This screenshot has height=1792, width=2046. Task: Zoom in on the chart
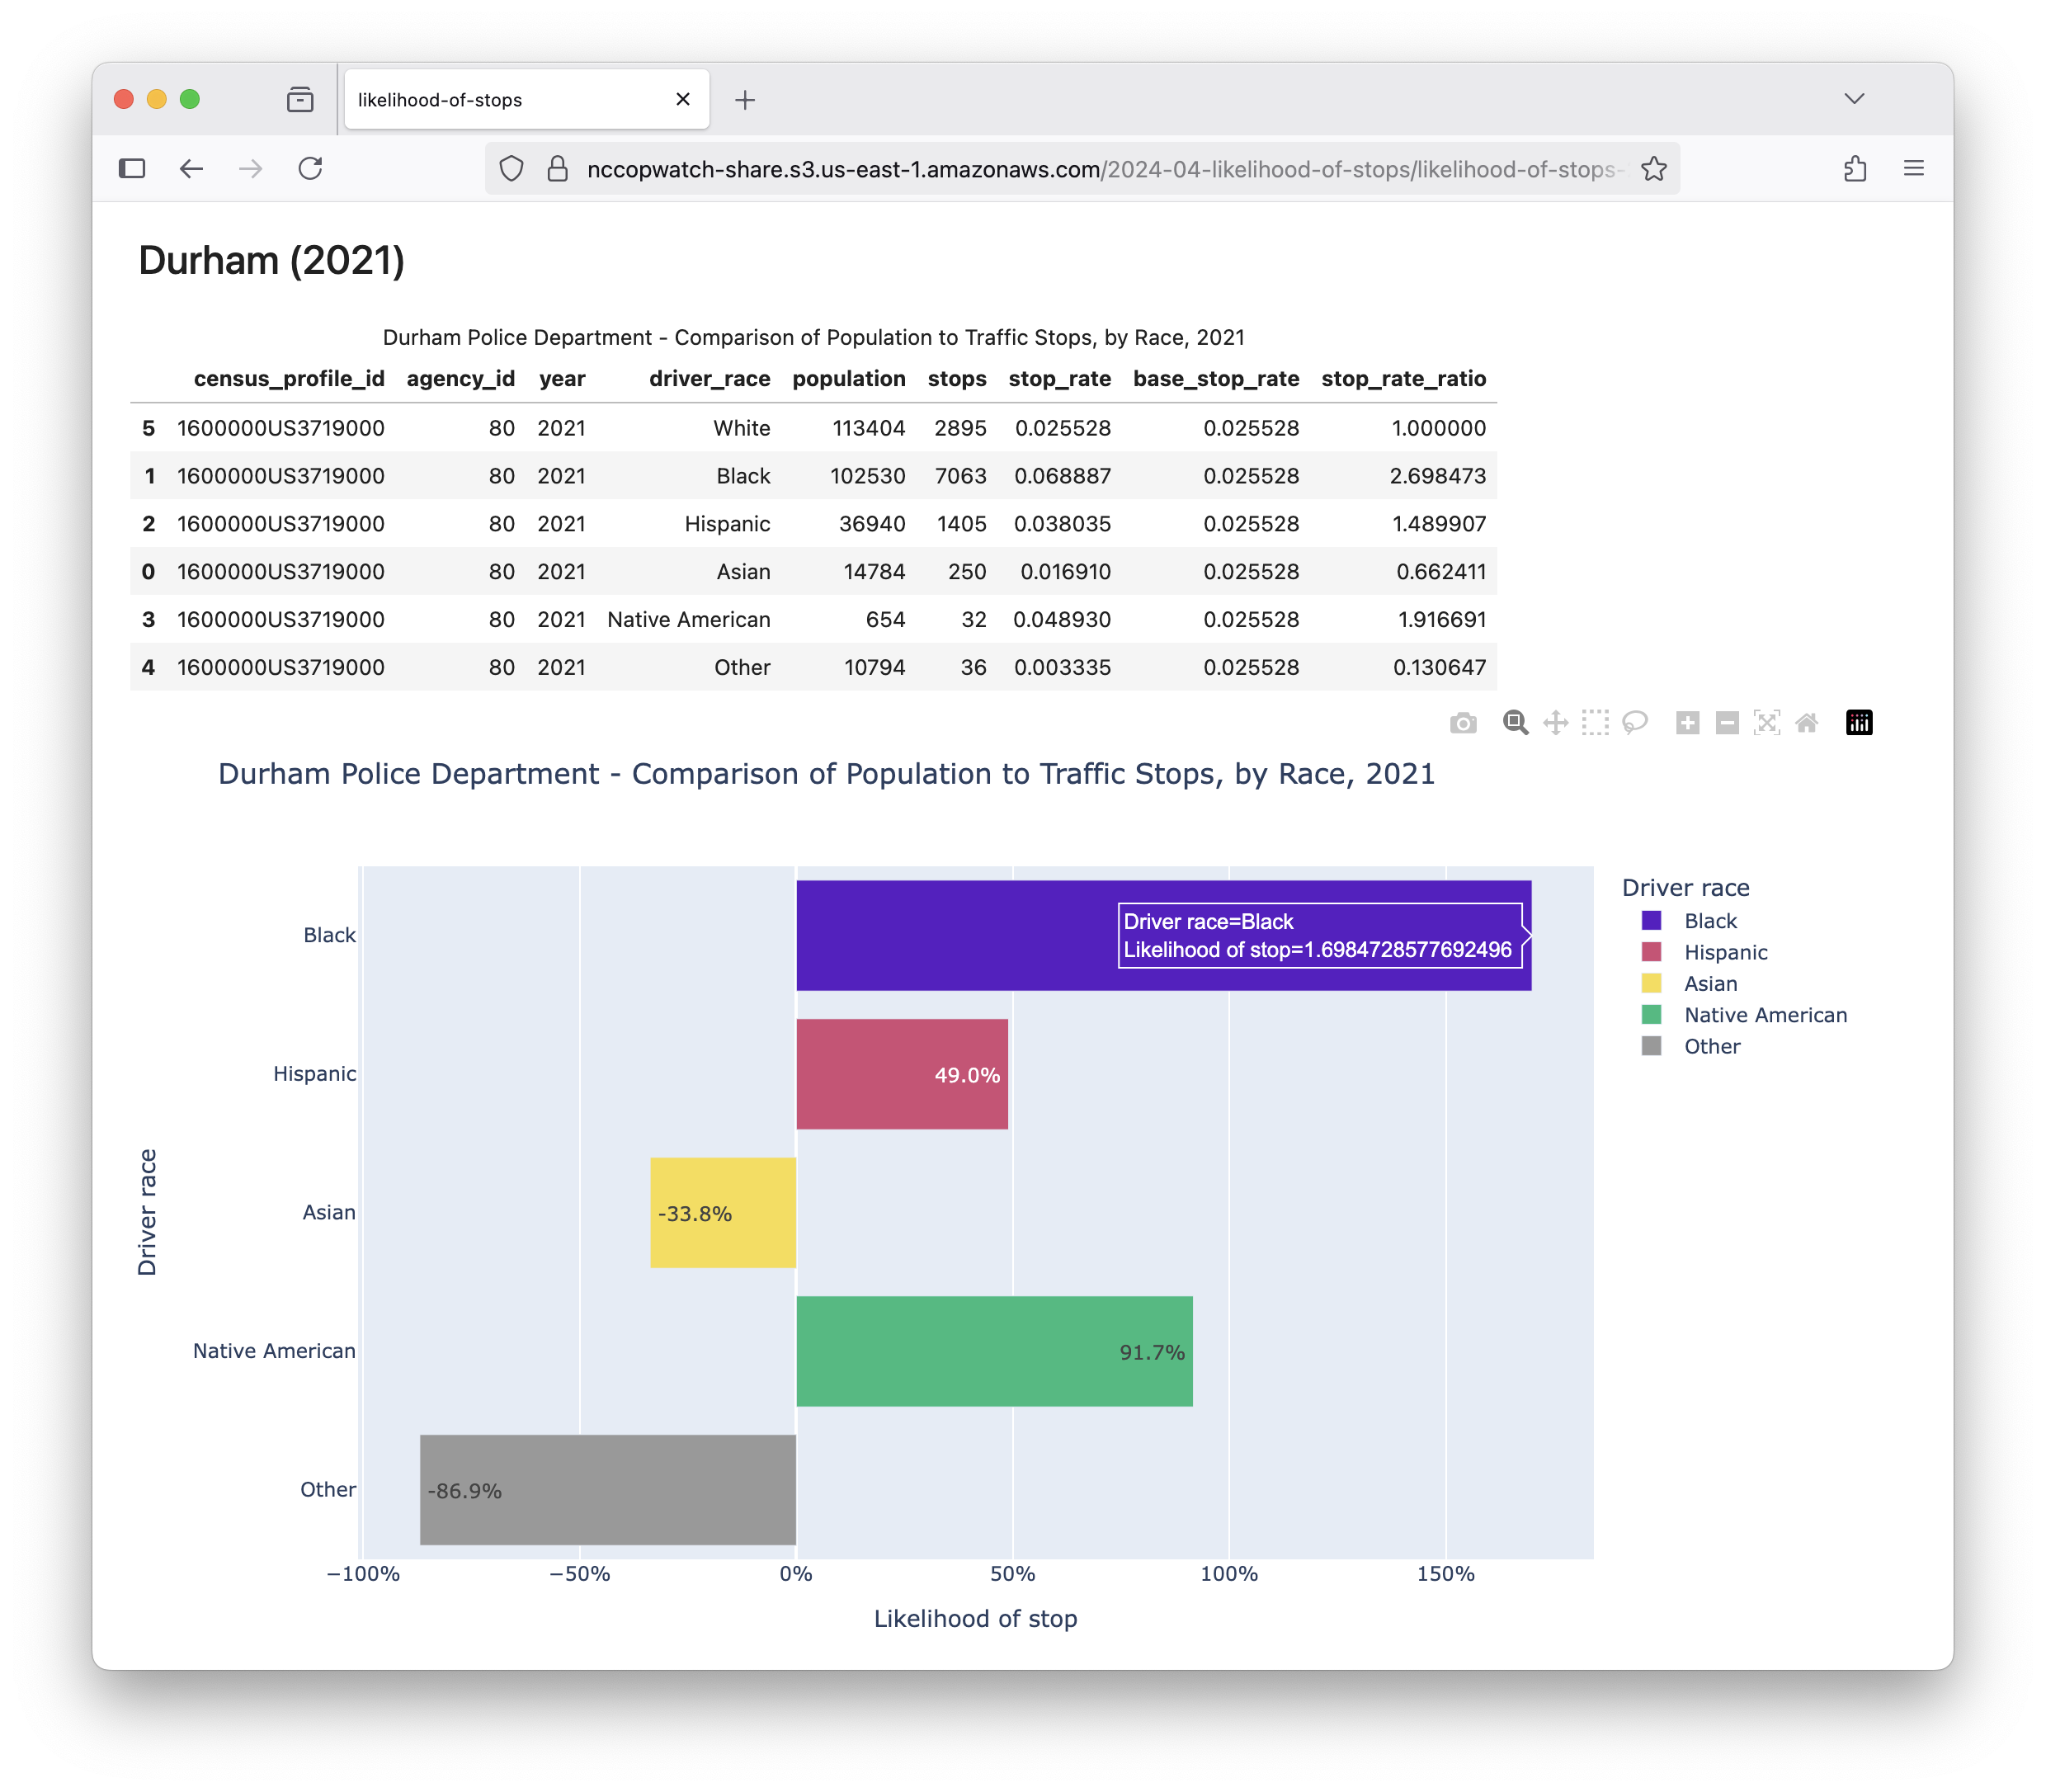pyautogui.click(x=1687, y=723)
